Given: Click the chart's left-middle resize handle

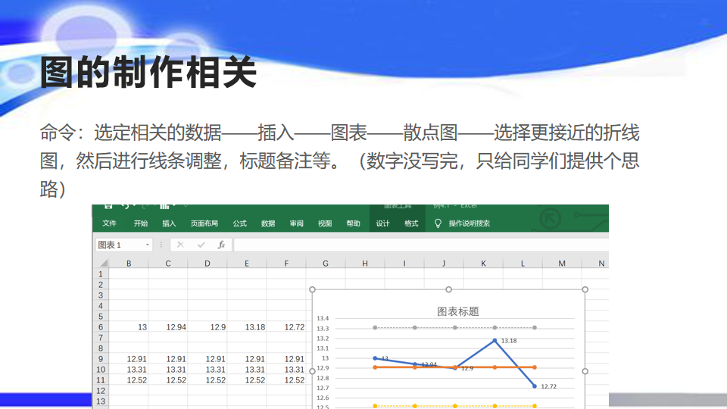Looking at the screenshot, I should click(x=312, y=371).
